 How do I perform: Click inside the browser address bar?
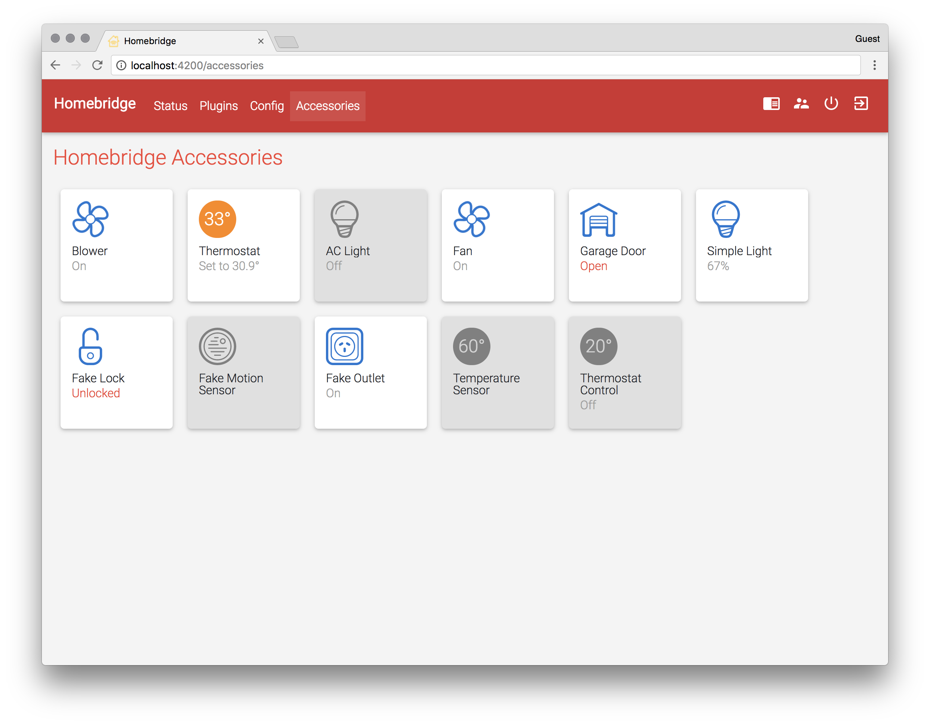coord(298,65)
